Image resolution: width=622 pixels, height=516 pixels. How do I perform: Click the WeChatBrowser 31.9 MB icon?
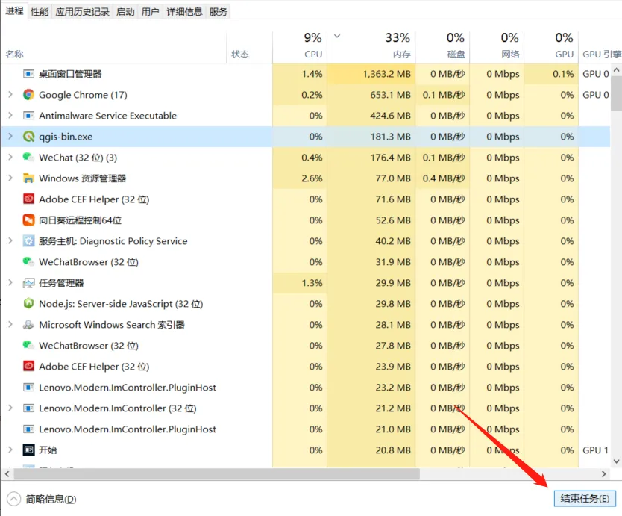tap(28, 262)
